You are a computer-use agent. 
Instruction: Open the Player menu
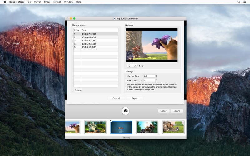(37, 2)
